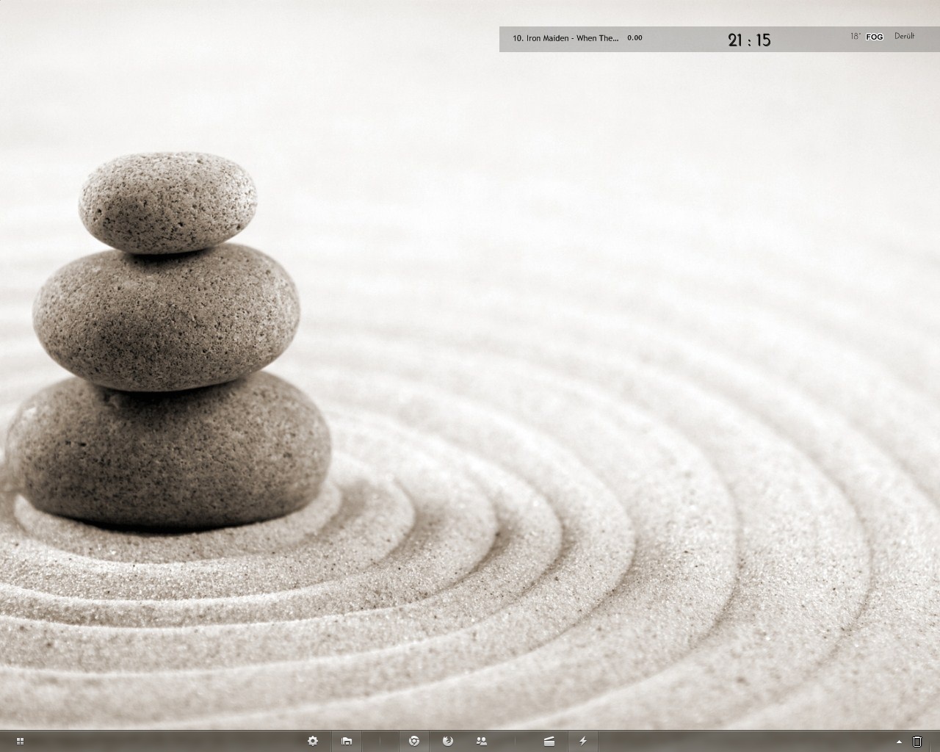Open the recycle bin tray icon
The width and height of the screenshot is (940, 752).
[x=917, y=741]
